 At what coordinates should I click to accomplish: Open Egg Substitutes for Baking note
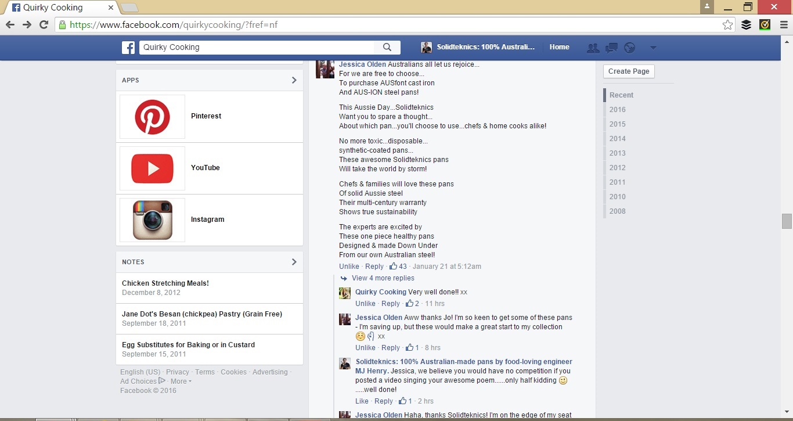click(x=188, y=345)
